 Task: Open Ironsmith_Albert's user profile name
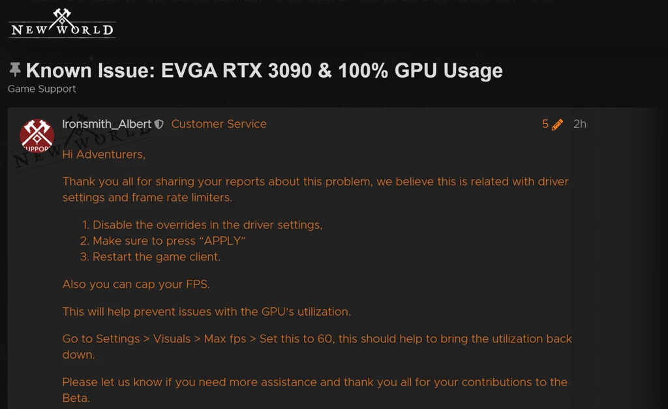(x=106, y=124)
